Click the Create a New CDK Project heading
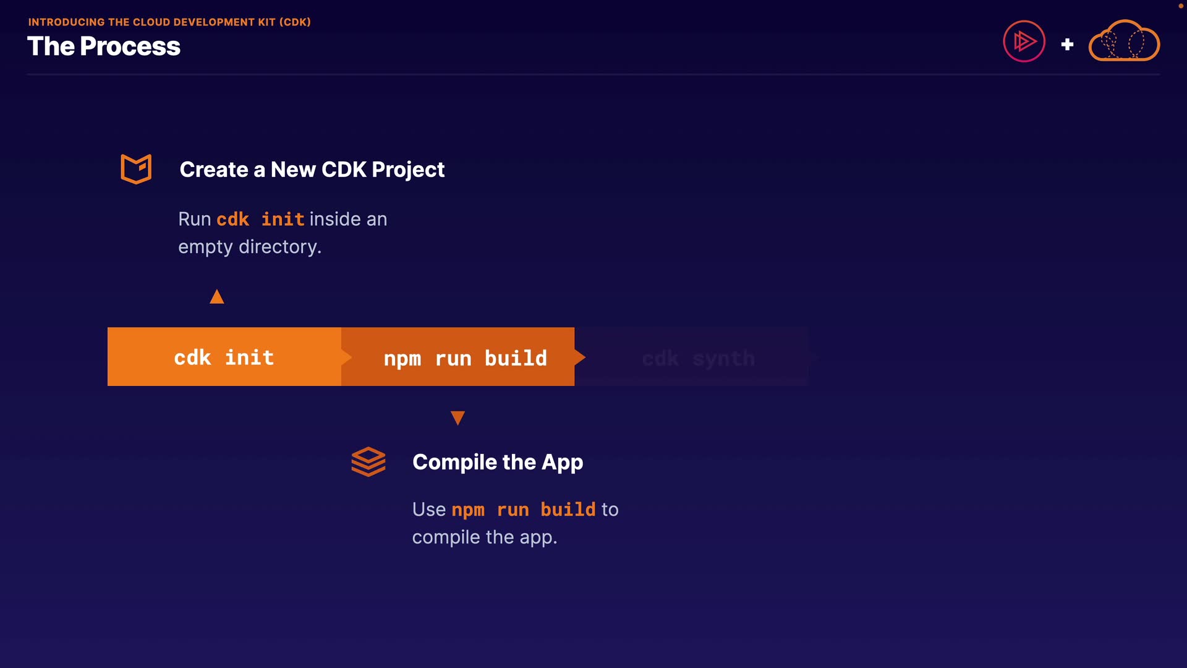 coord(312,169)
